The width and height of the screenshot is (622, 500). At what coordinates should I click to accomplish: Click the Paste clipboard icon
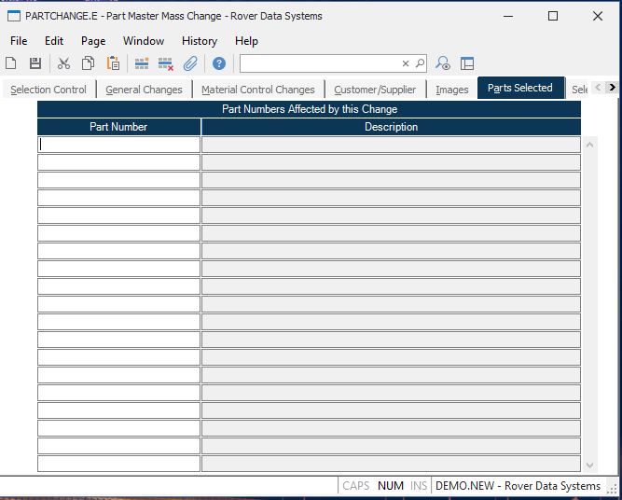click(113, 63)
